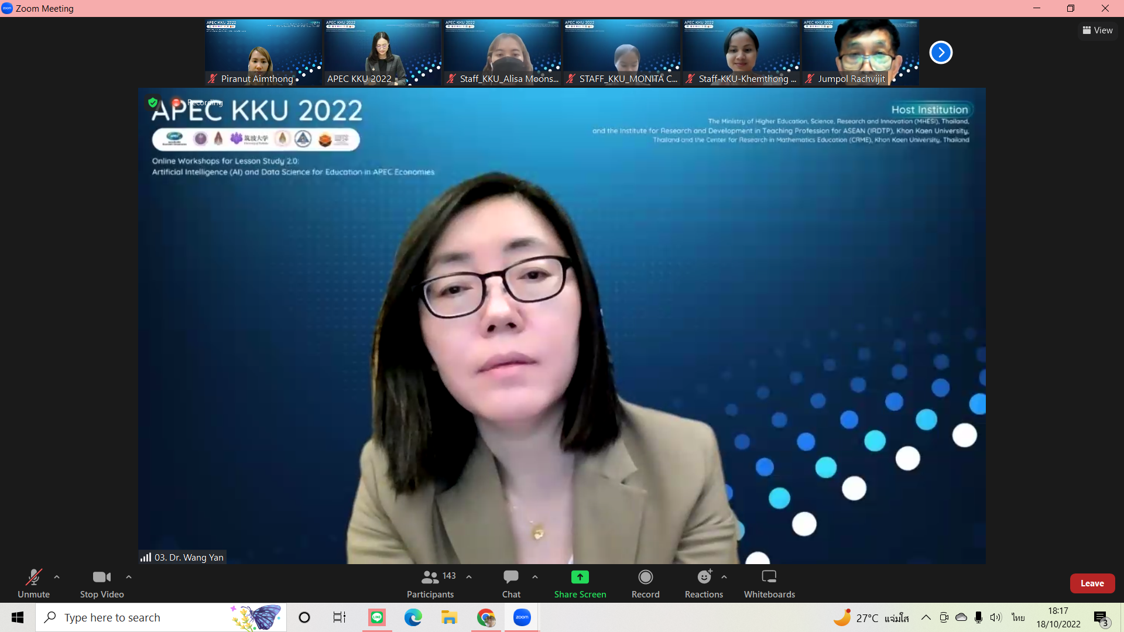Viewport: 1124px width, 632px height.
Task: Click the Share Screen button
Action: [x=580, y=583]
